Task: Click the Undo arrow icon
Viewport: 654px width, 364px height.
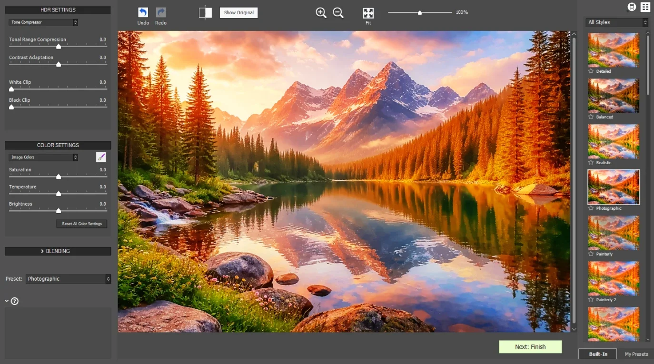Action: pyautogui.click(x=143, y=13)
